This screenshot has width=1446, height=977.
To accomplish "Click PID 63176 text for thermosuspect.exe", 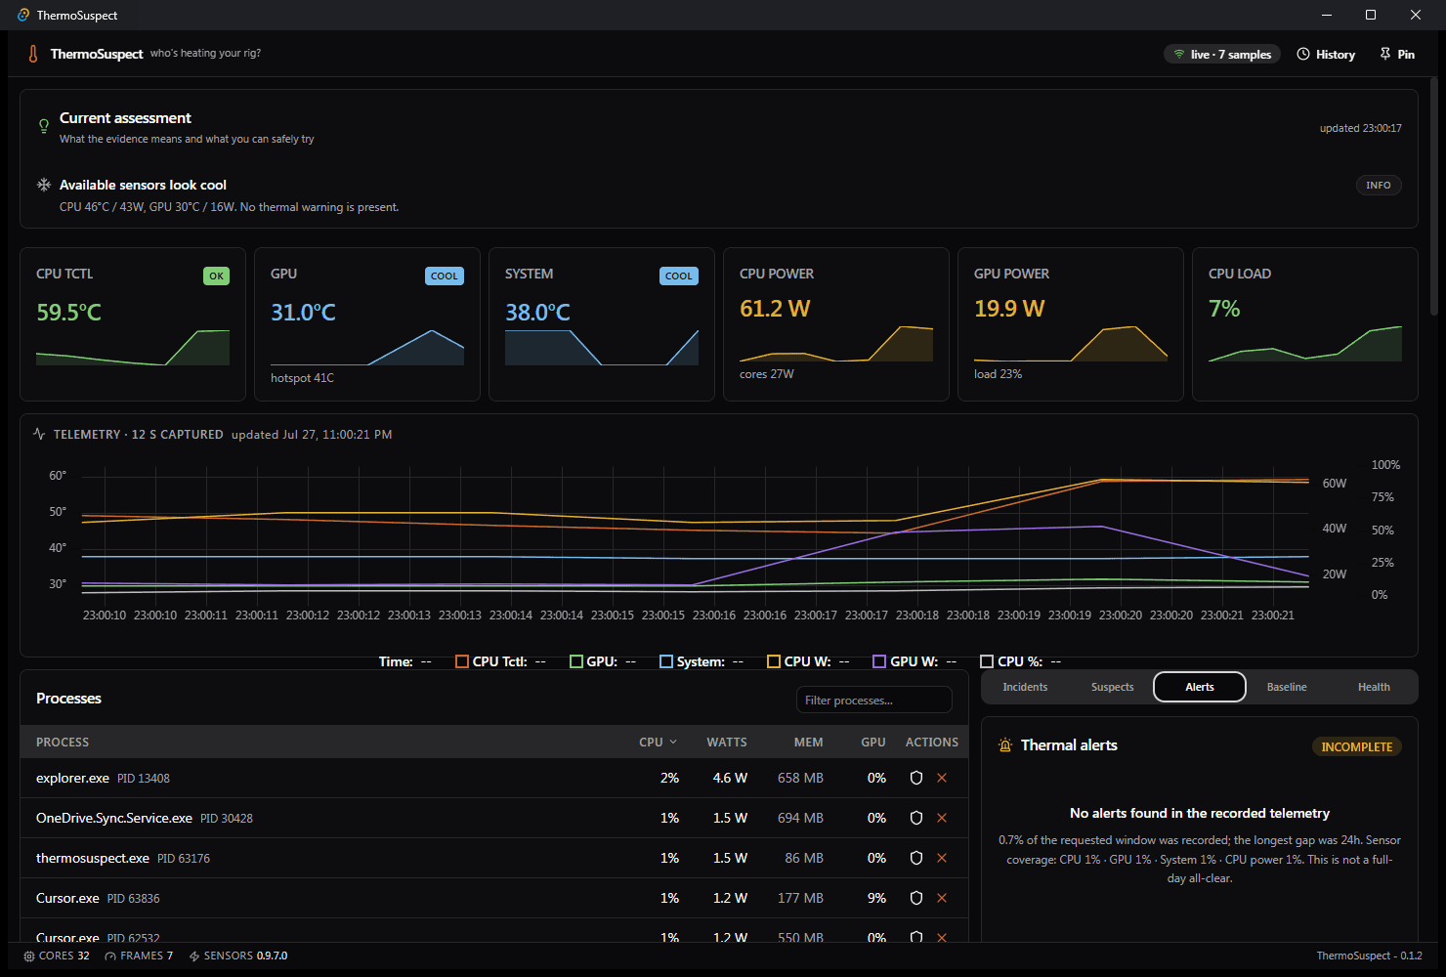I will click(x=184, y=858).
